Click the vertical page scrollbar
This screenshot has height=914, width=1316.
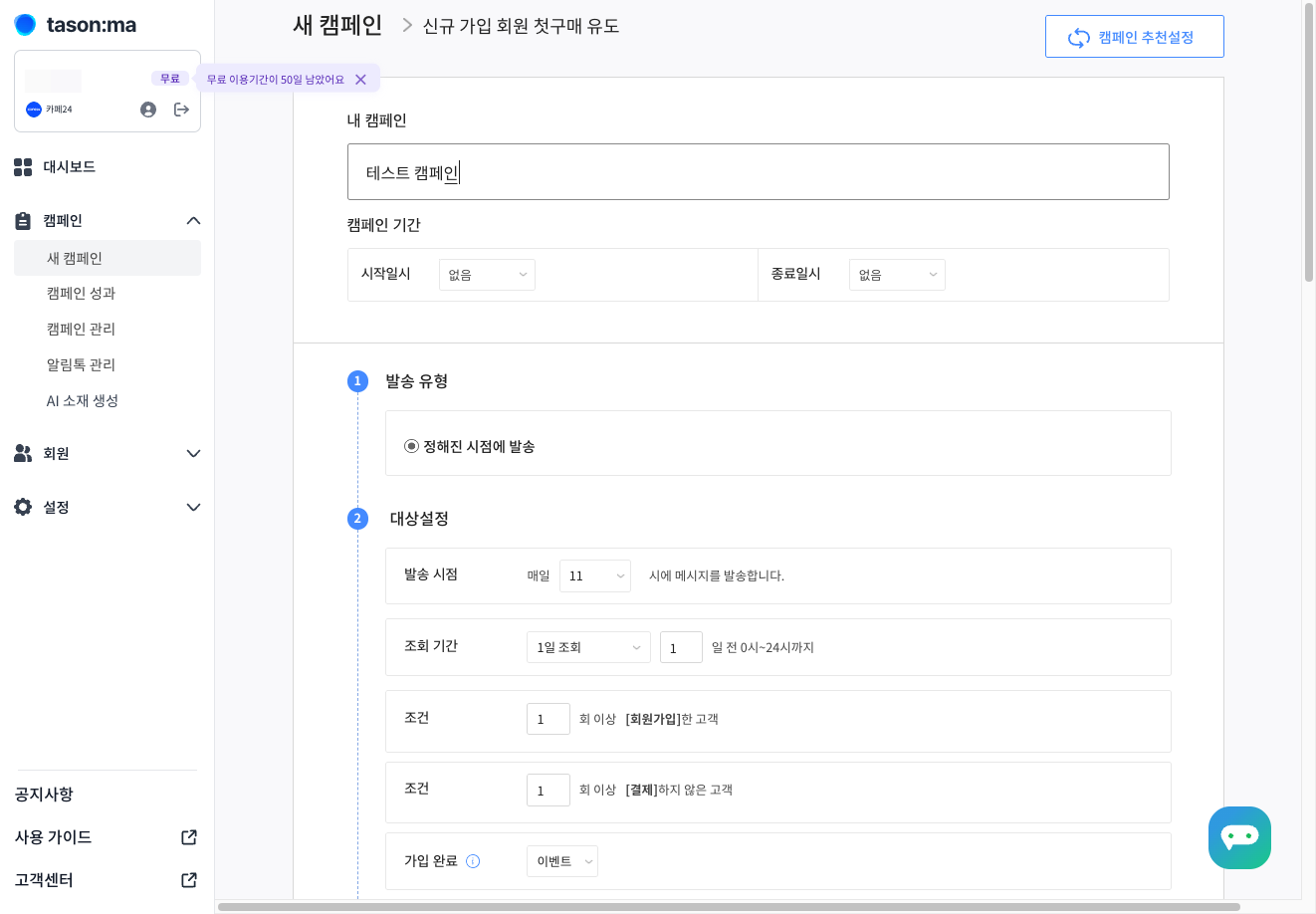coord(1309,142)
